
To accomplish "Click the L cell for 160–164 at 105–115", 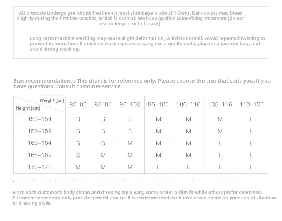I will tap(220, 143).
